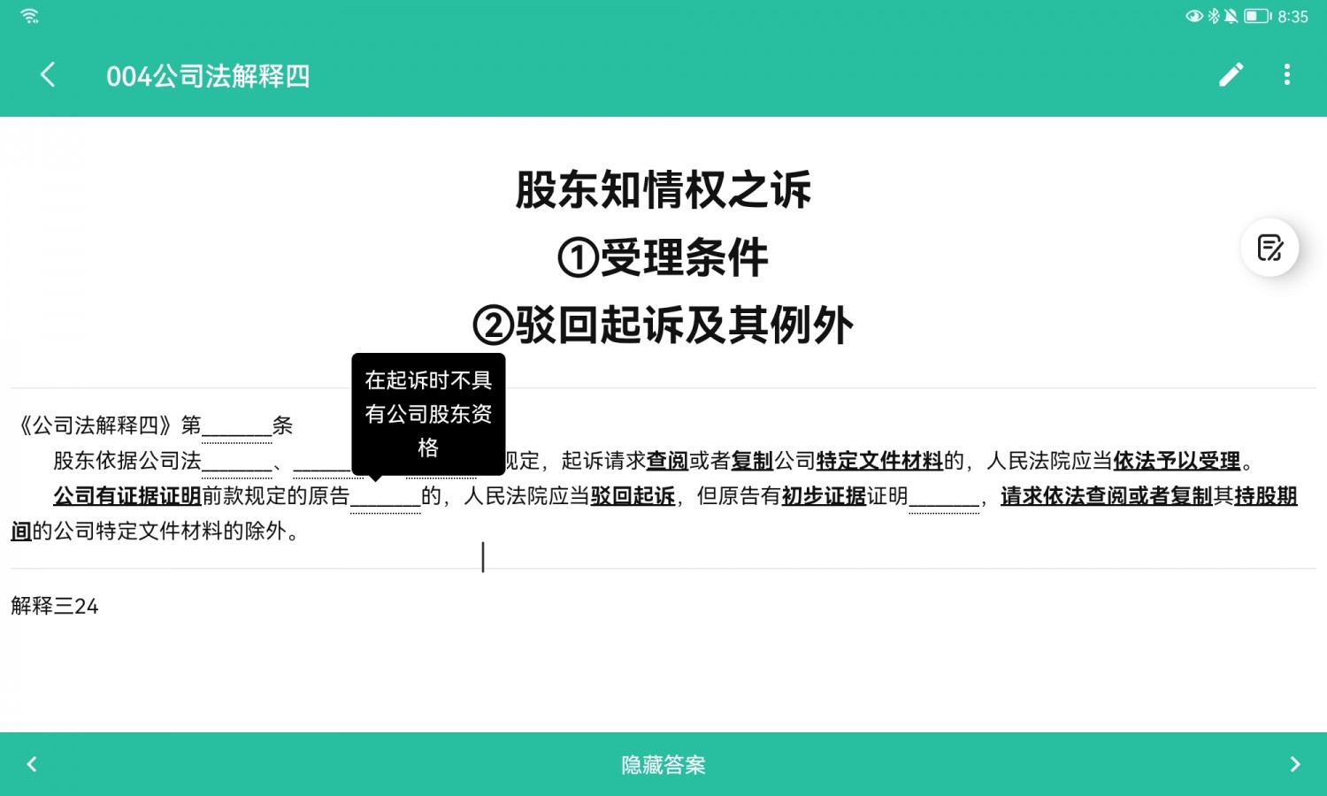Tap the back arrow in header
1327x796 pixels.
49,75
